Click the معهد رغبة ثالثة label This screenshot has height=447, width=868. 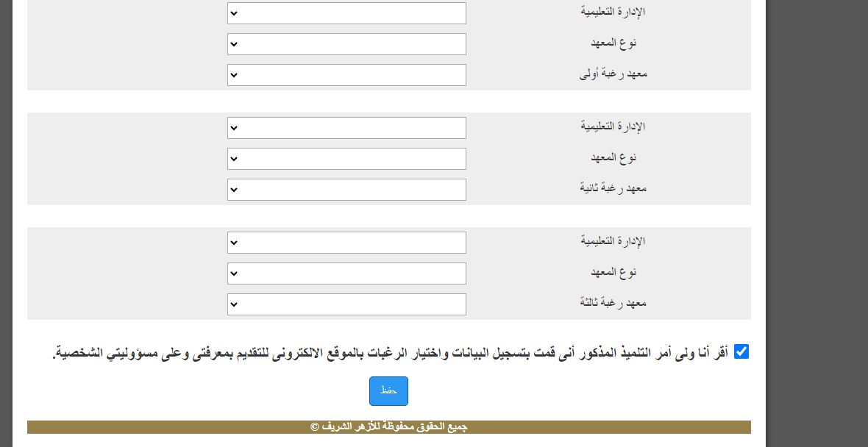click(613, 303)
